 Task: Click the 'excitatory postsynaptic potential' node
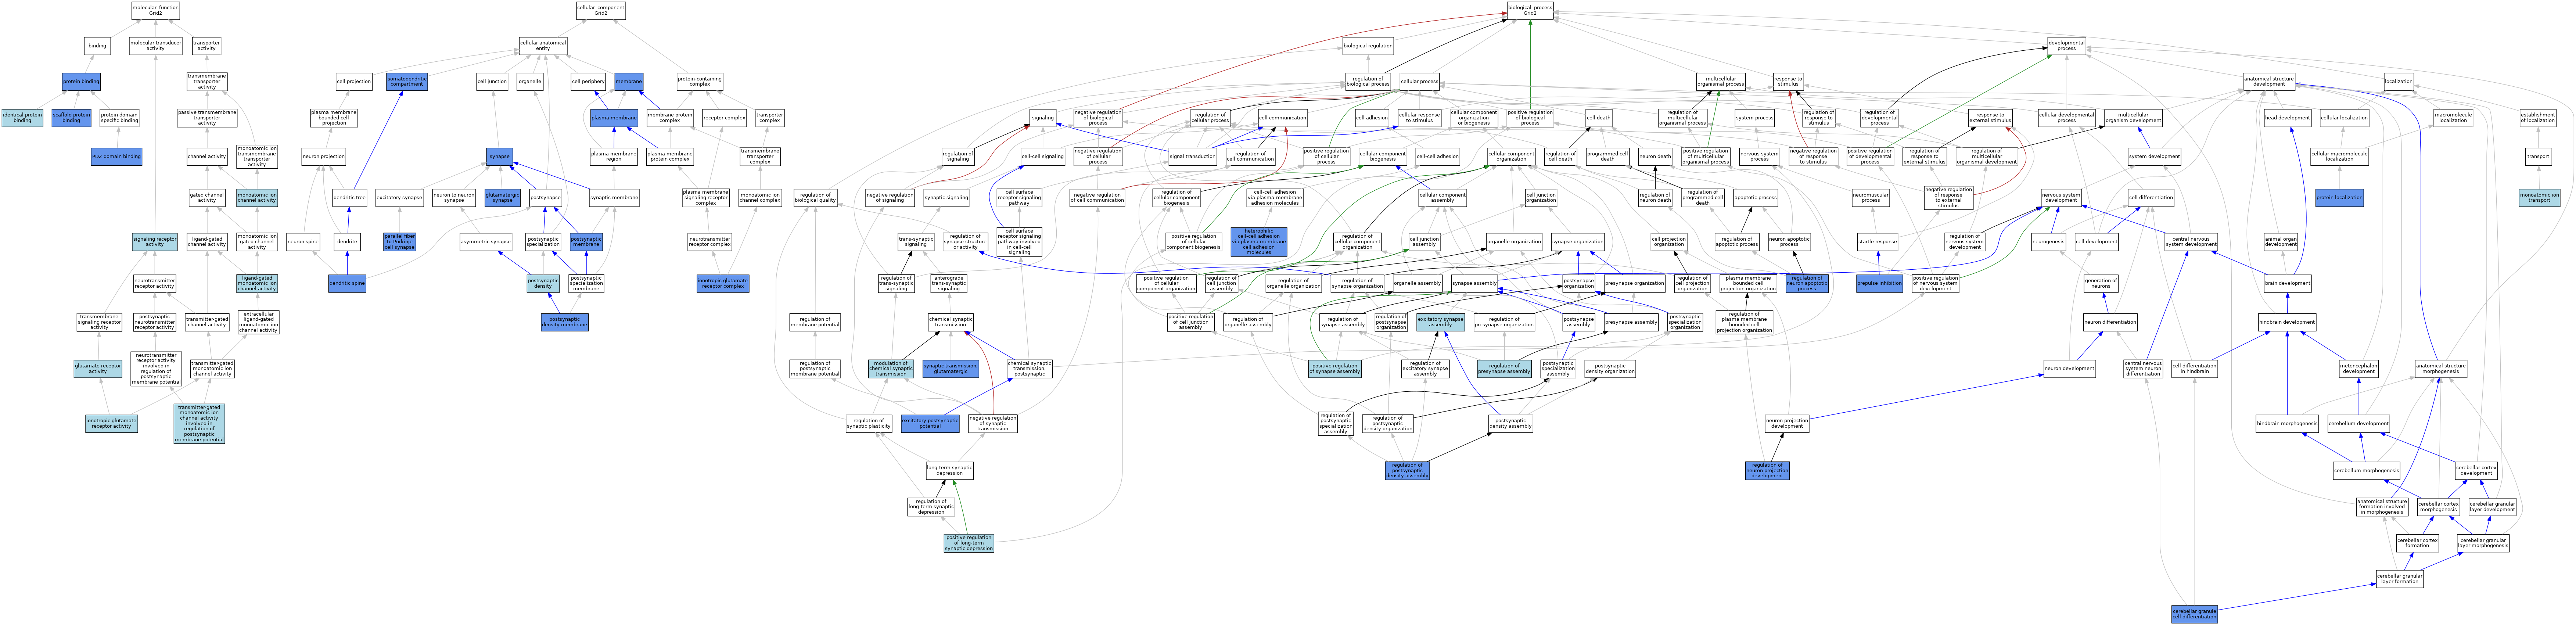(x=930, y=424)
